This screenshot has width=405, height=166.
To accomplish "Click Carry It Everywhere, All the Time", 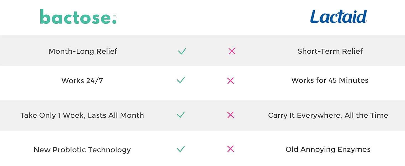I will click(x=328, y=115).
